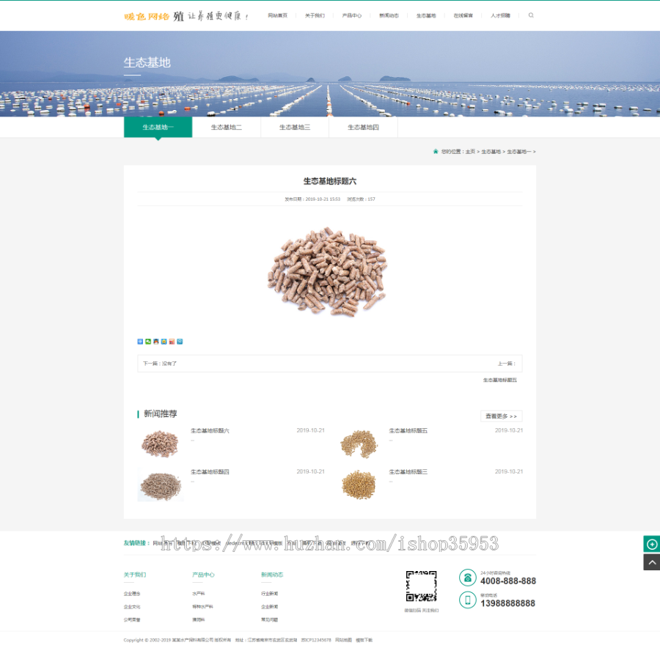Click the orange 暖色网络 site logo

point(147,16)
